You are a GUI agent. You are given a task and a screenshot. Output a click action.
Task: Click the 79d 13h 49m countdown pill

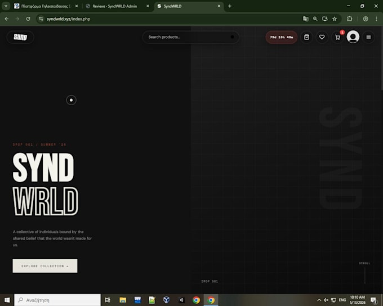282,37
